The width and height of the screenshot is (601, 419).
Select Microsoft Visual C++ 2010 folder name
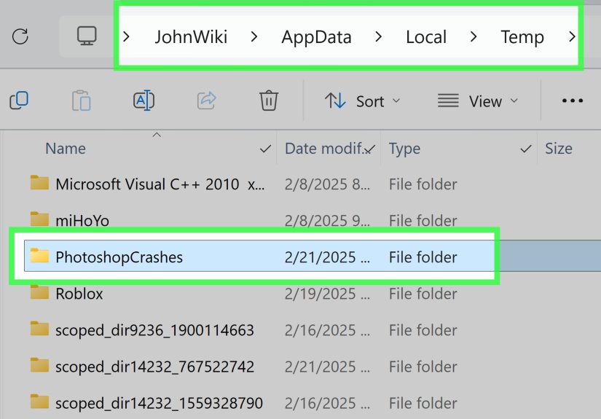160,184
